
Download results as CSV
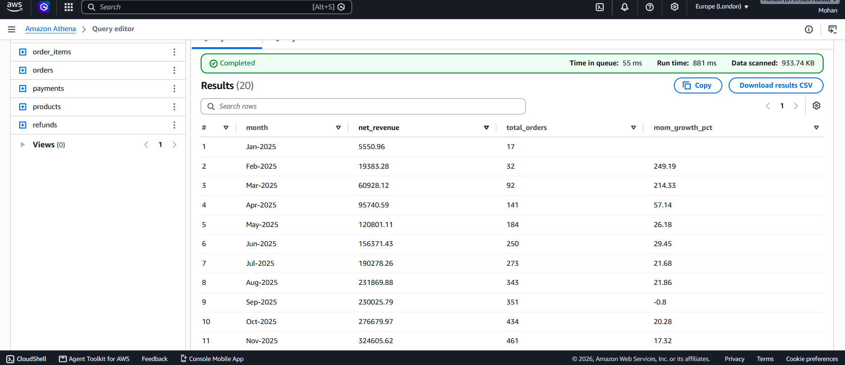776,85
